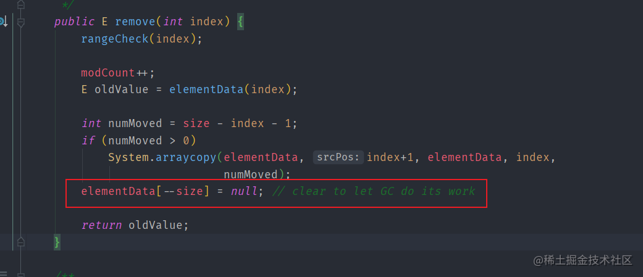643x277 pixels.
Task: Click the "int" type in the remove parameter list
Action: coord(173,22)
